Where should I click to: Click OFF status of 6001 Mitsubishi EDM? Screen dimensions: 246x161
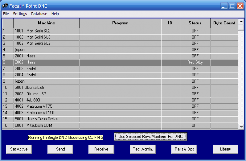(x=195, y=125)
